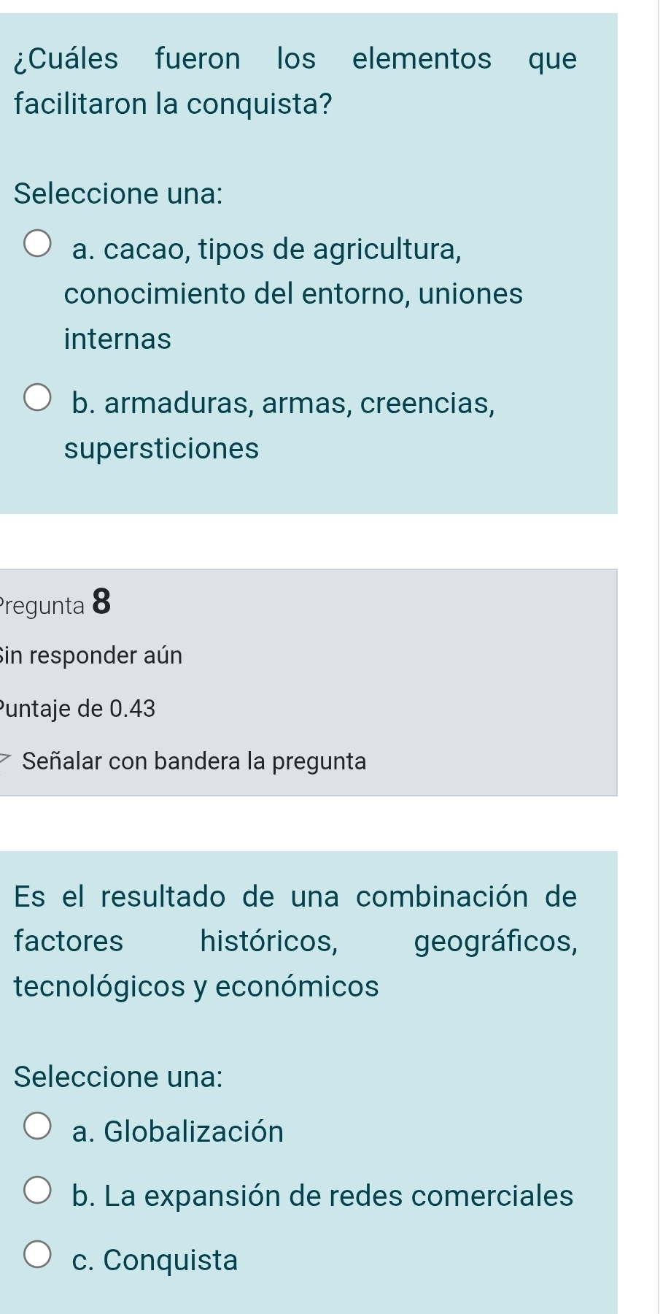Click the first Seleccione una prompt

coord(118,193)
